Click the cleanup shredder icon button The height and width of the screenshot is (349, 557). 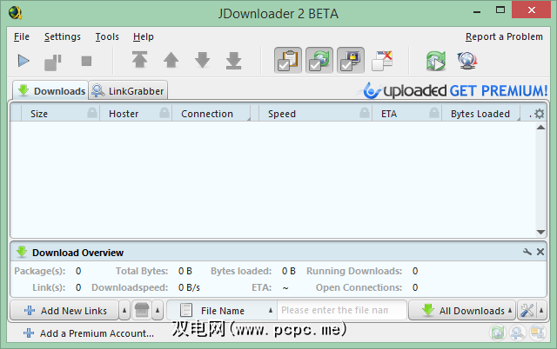(142, 311)
